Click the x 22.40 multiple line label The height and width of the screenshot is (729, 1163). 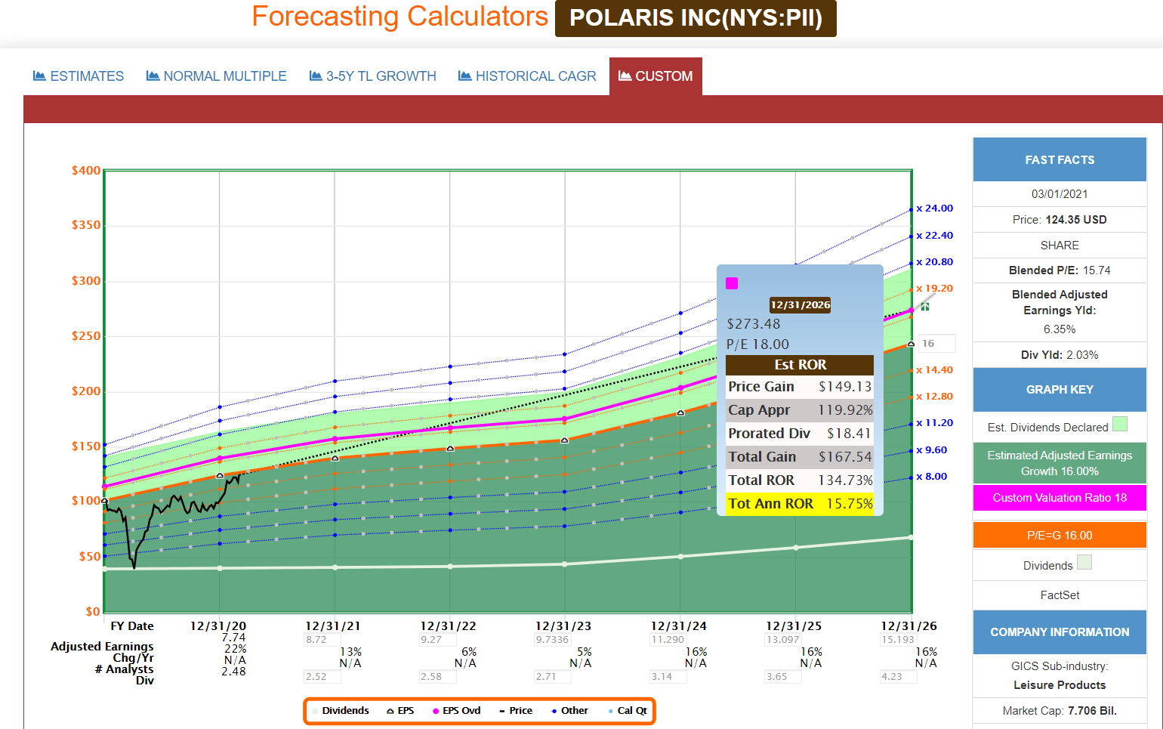tap(935, 236)
